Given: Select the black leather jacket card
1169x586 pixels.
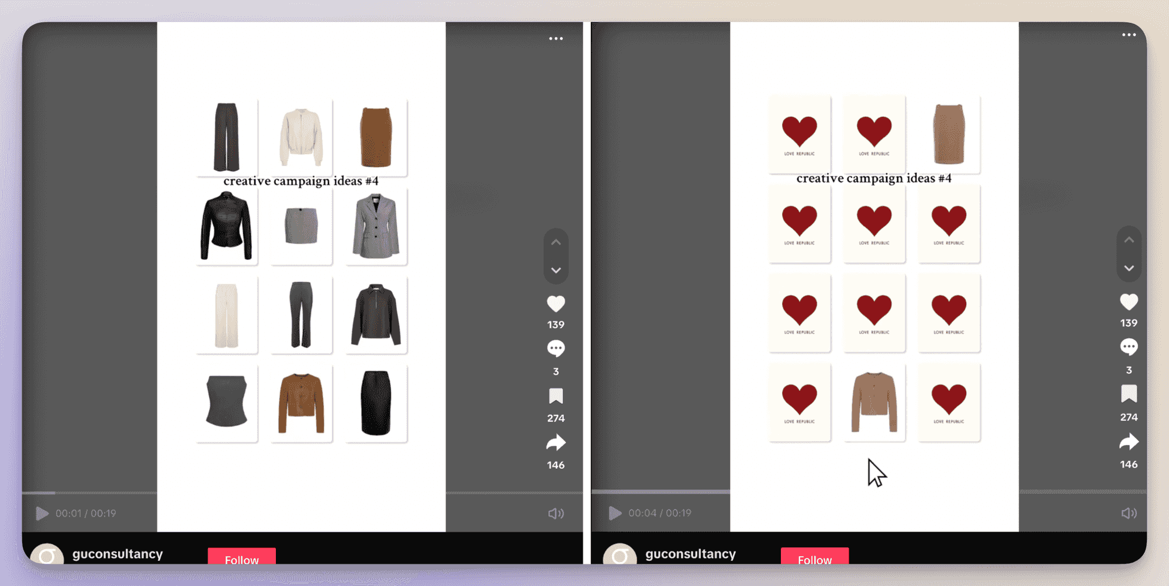Looking at the screenshot, I should point(227,226).
